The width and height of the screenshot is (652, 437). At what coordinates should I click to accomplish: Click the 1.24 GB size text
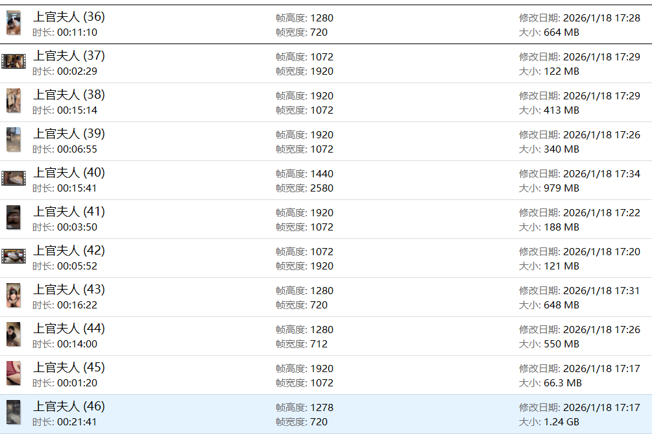coord(562,422)
